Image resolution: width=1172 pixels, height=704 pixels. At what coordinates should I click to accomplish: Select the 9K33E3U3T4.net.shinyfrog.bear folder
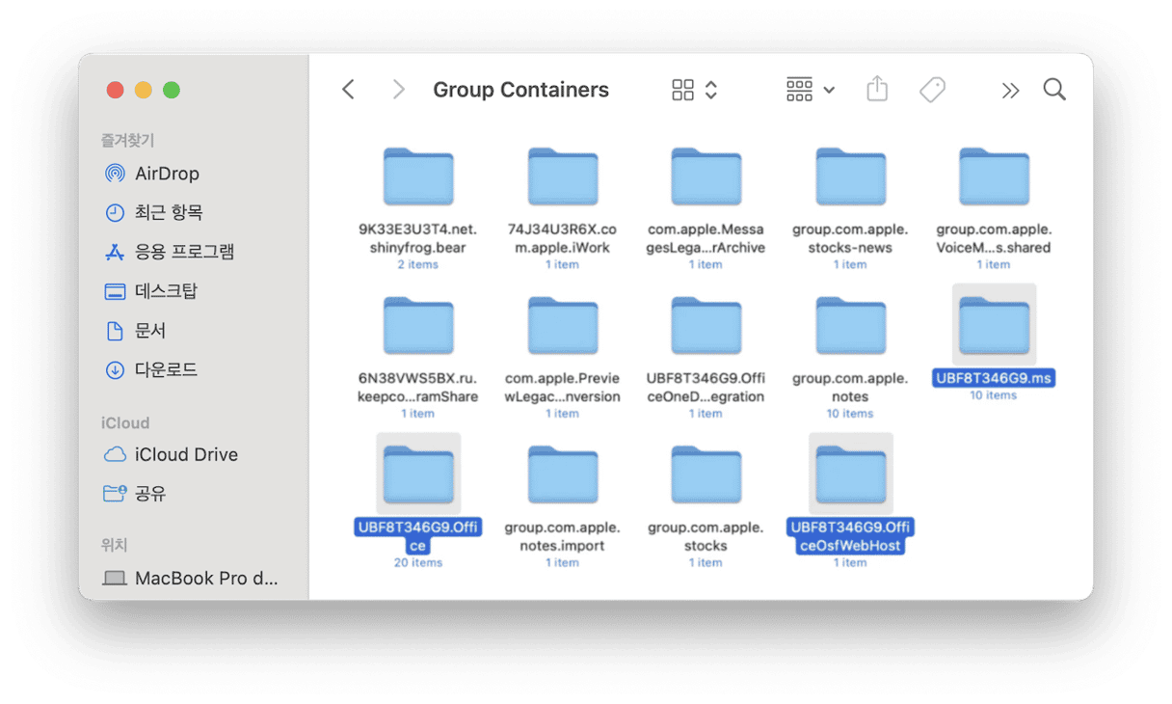click(x=418, y=177)
